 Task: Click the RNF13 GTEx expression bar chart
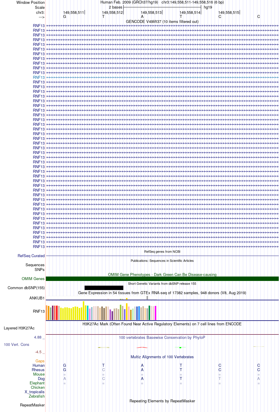(101, 311)
